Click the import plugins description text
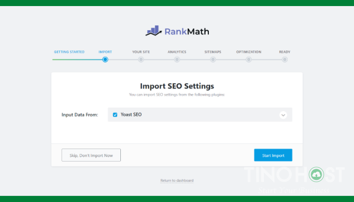The image size is (354, 202). coord(177,95)
